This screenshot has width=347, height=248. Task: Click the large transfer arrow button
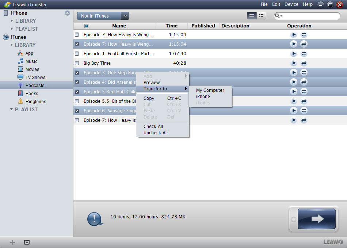(x=316, y=219)
